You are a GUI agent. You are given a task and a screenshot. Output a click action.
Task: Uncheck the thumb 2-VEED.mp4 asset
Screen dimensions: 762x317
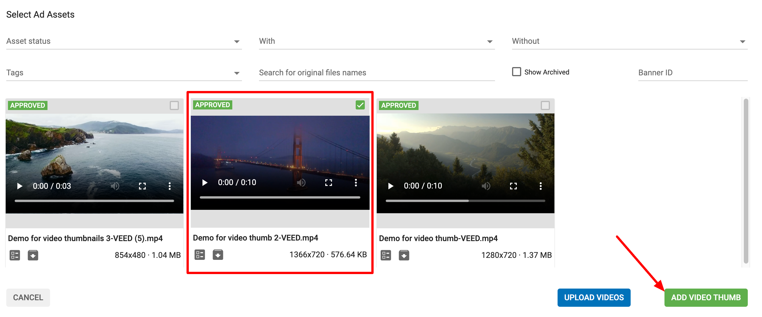pyautogui.click(x=360, y=105)
